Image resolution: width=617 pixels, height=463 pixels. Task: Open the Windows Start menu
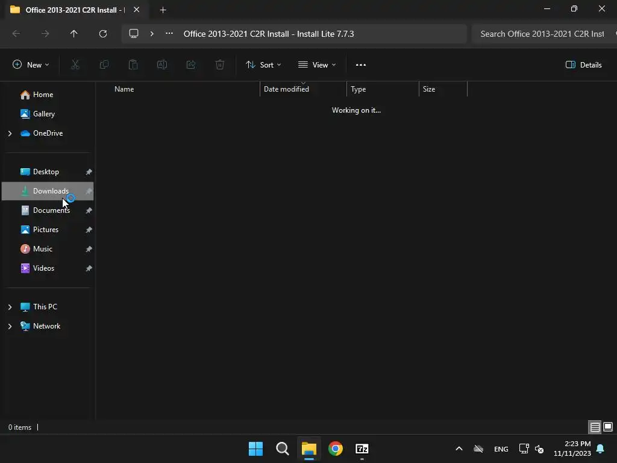(x=255, y=449)
